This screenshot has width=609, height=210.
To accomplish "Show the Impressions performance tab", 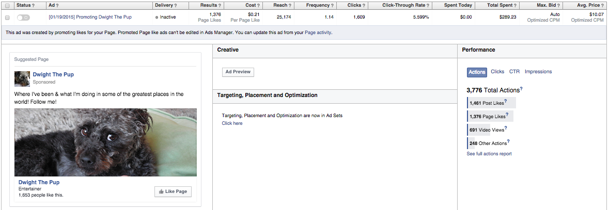I will point(538,72).
